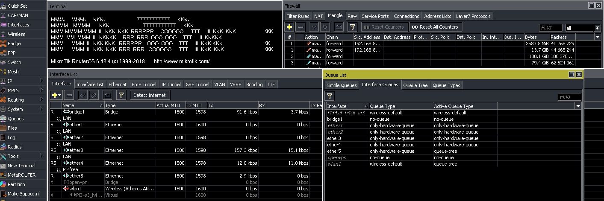Screen dimensions: 604x201
Task: Click the Detect Internet button
Action: pyautogui.click(x=150, y=95)
